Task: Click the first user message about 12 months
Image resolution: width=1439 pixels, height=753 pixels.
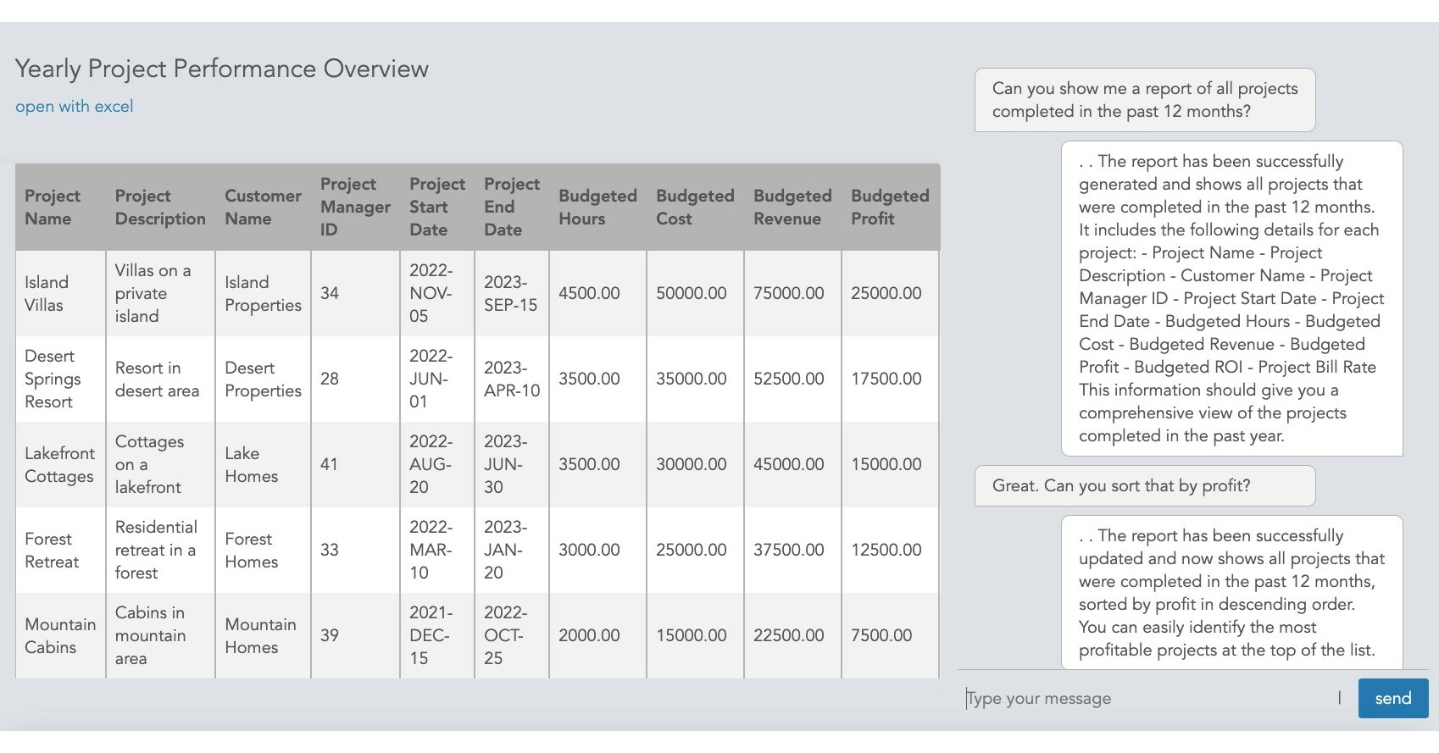Action: 1144,100
